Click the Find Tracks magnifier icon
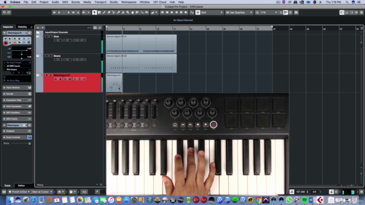 [x=100, y=28]
